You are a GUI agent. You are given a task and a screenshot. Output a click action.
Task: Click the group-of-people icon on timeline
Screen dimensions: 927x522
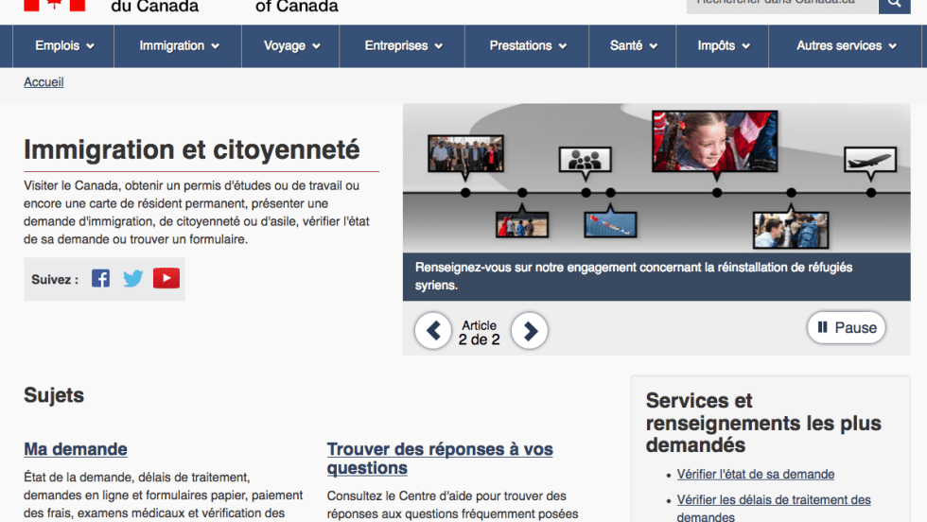click(x=579, y=159)
